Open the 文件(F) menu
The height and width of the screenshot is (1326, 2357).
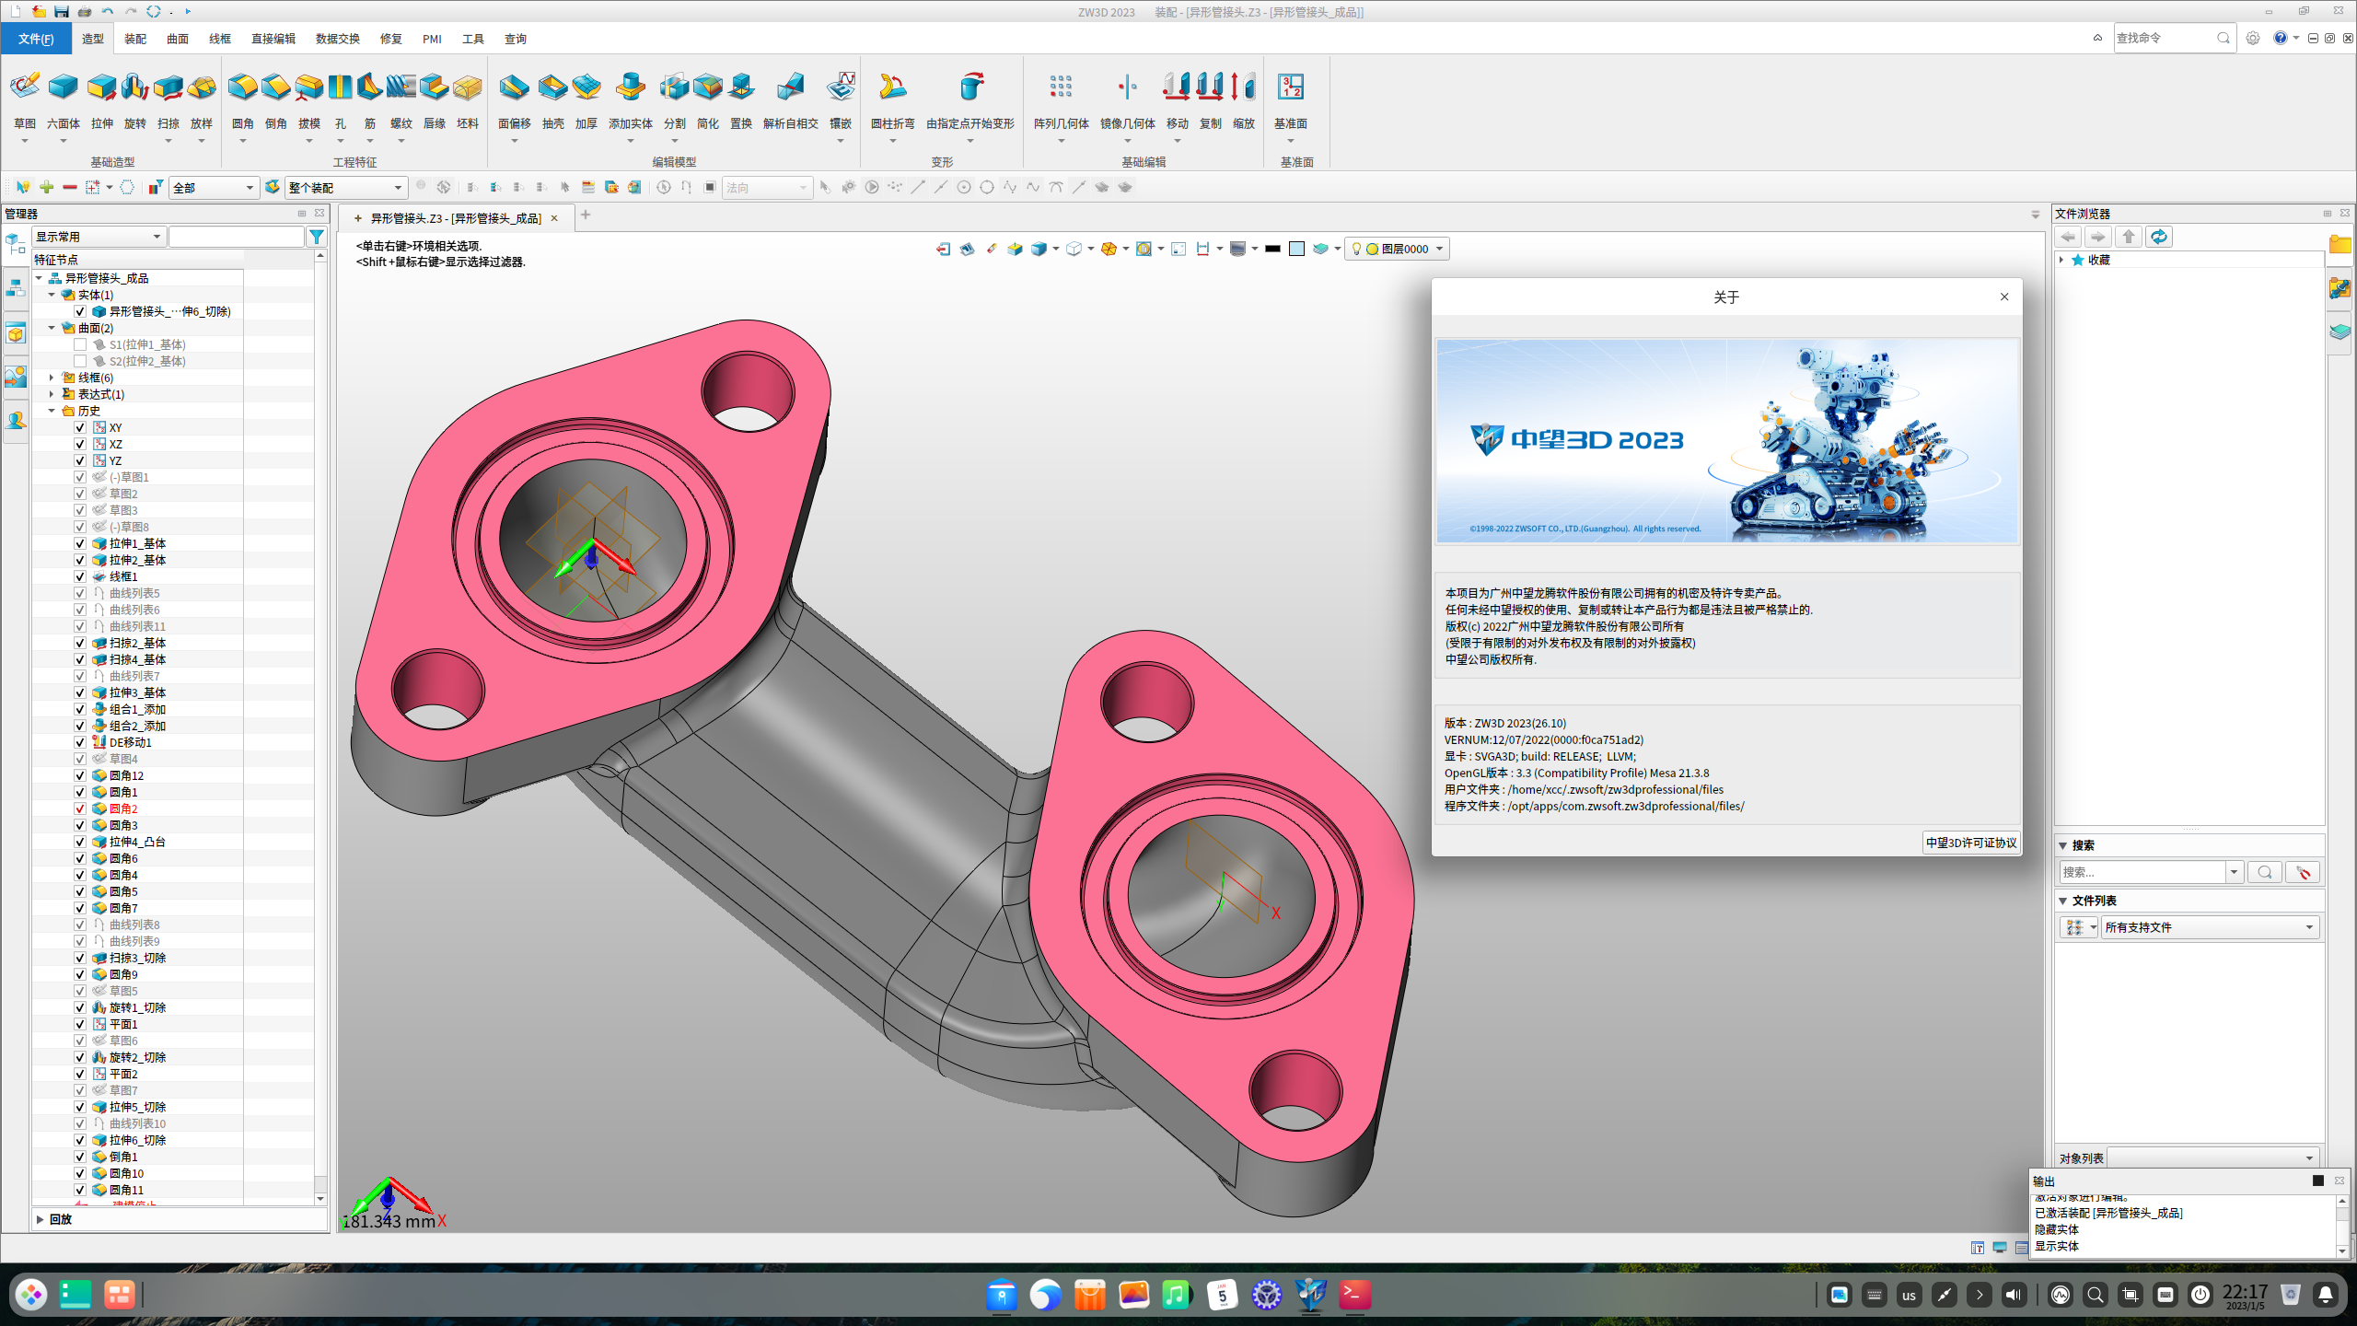coord(37,39)
